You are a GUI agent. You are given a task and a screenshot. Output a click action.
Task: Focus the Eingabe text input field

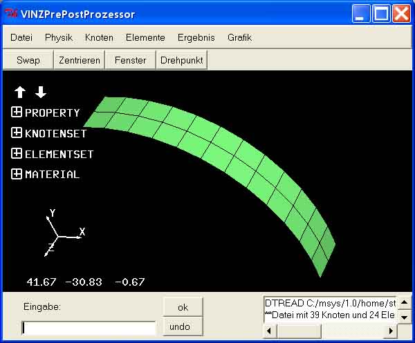click(x=89, y=329)
